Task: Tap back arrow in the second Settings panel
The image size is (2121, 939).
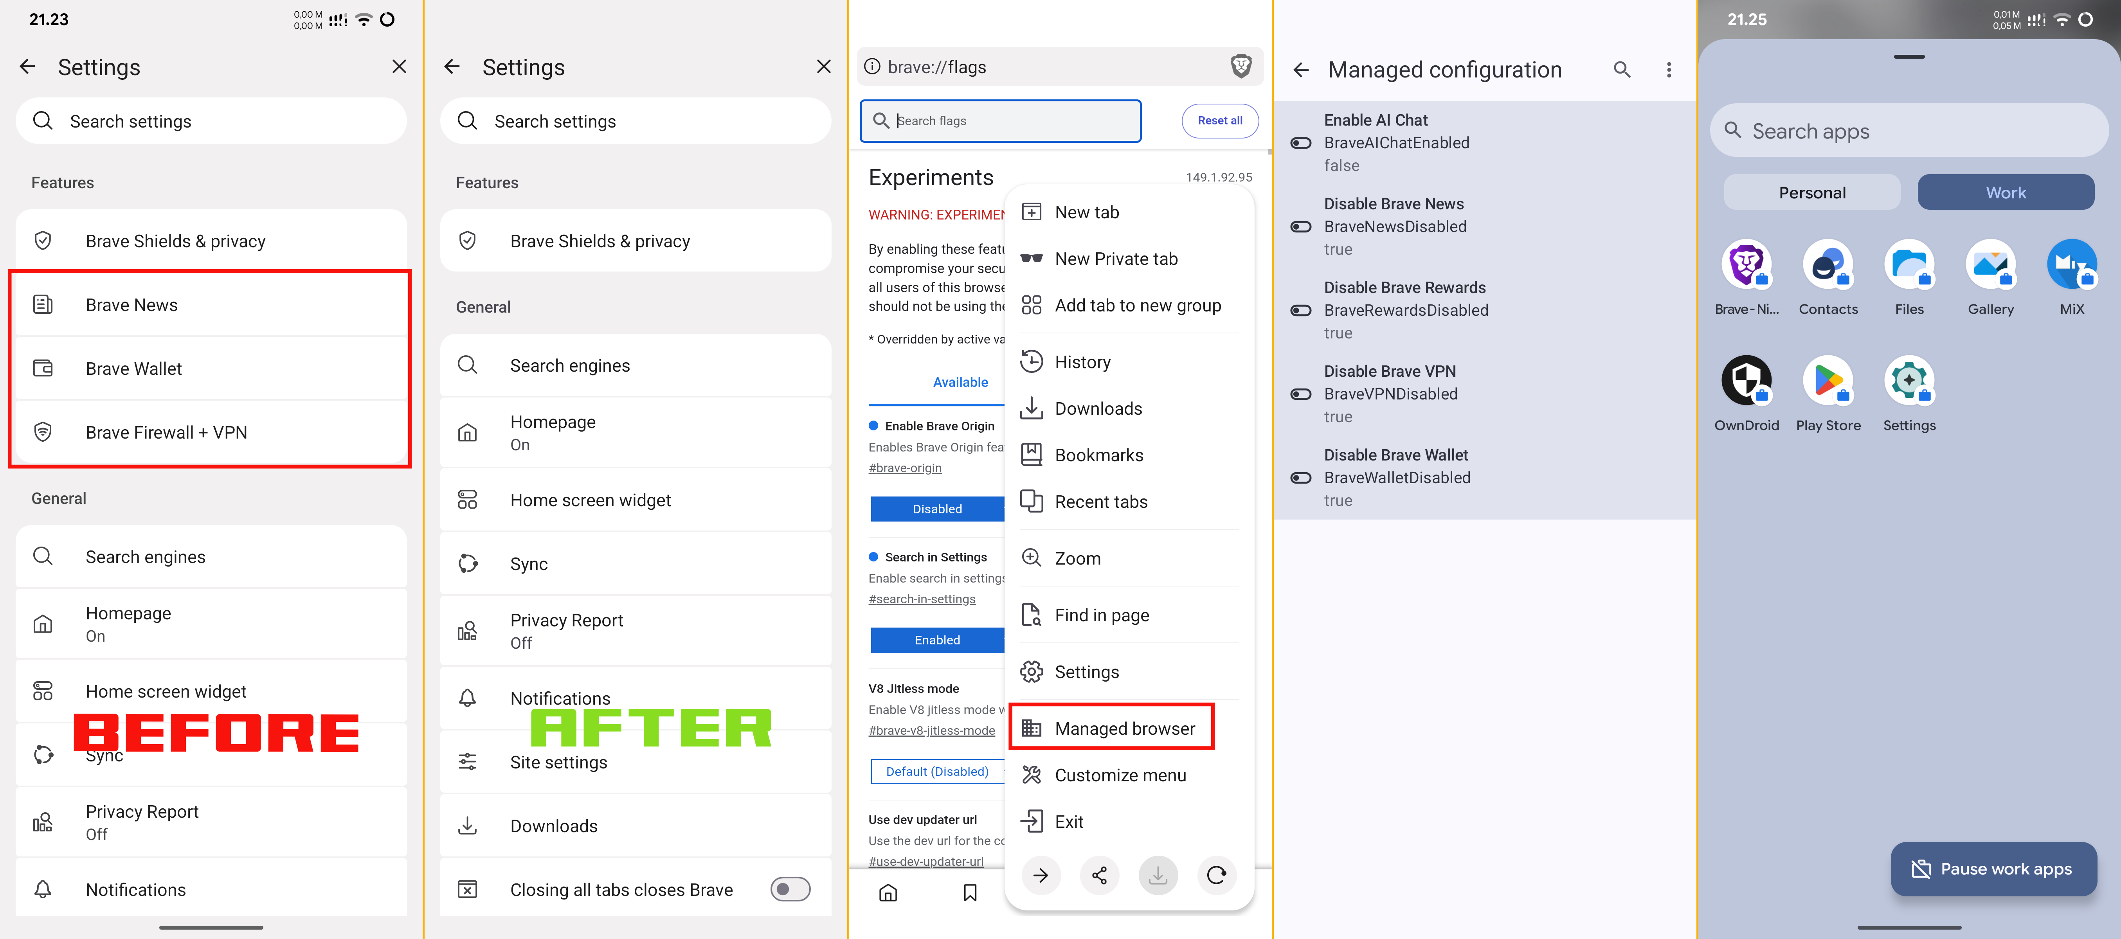Action: tap(452, 67)
